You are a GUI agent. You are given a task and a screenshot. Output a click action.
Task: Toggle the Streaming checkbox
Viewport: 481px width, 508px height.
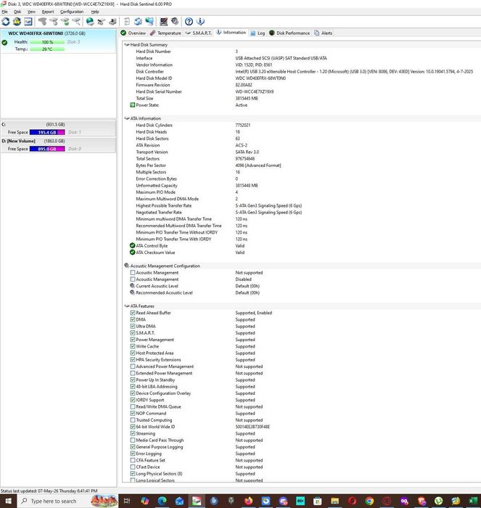point(133,433)
